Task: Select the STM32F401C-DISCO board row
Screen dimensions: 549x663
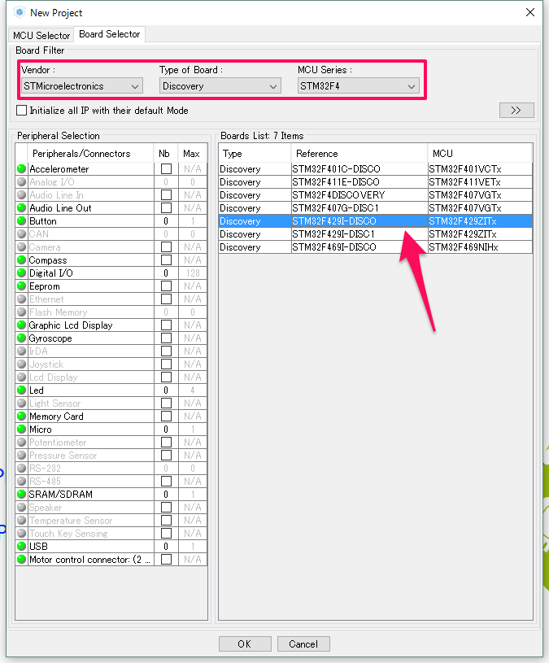Action: point(375,169)
